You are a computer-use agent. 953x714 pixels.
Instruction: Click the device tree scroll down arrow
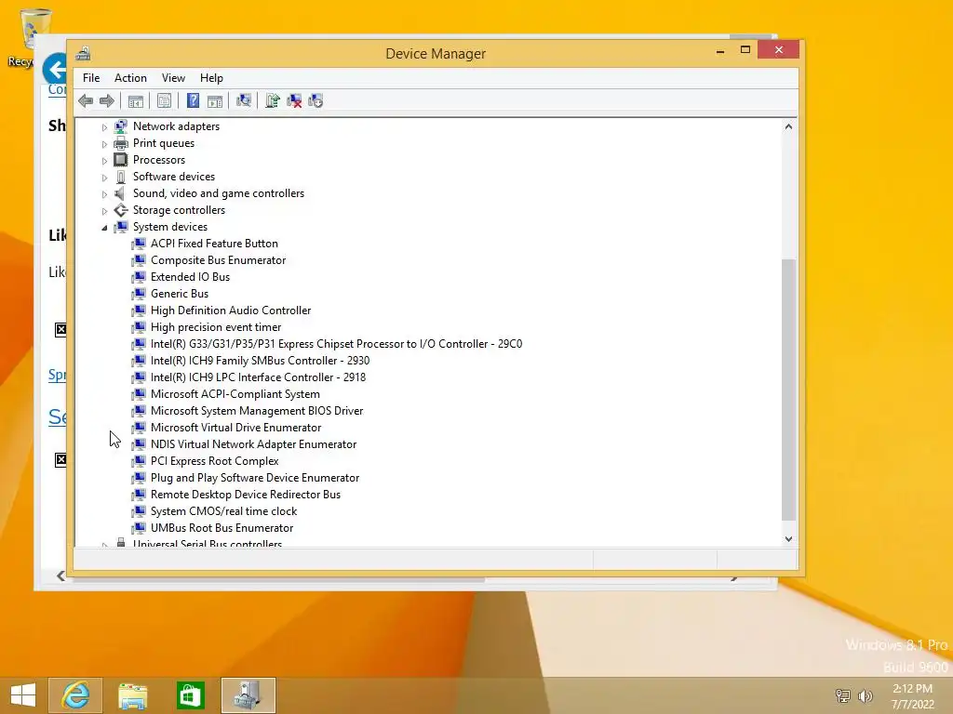click(x=788, y=538)
